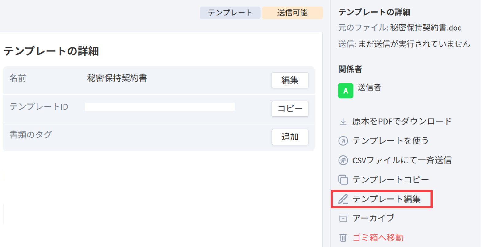Click the 送信可能 status badge
Image resolution: width=481 pixels, height=247 pixels.
pos(292,13)
